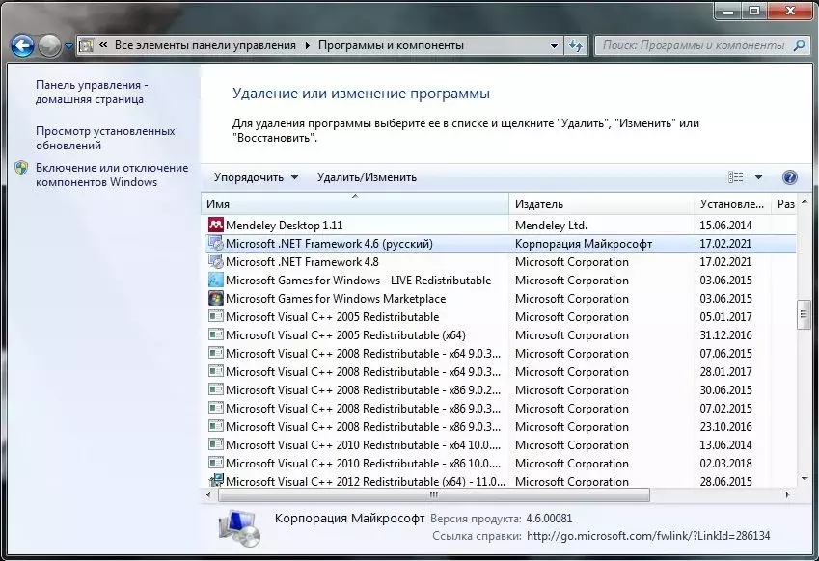Click icon of Visual C++ 2008 dated 30.06.2015
Screen dimensions: 819x561
tap(216, 389)
